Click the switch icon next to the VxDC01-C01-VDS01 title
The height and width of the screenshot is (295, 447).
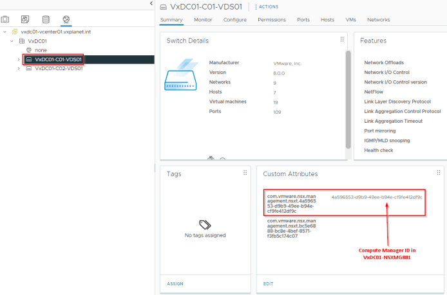164,7
